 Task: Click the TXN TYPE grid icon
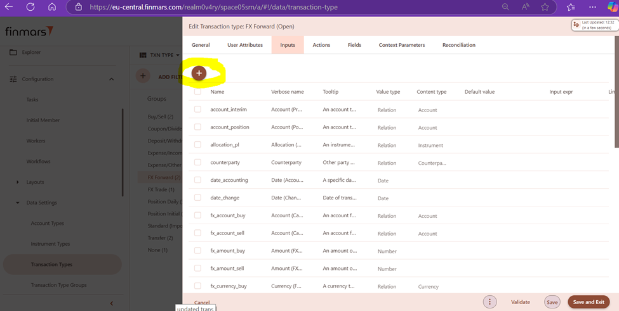143,55
